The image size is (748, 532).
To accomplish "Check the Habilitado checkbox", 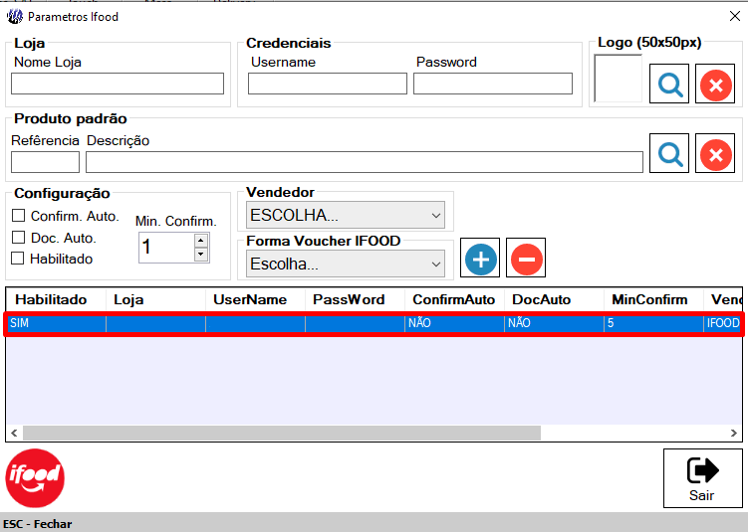I will point(18,259).
